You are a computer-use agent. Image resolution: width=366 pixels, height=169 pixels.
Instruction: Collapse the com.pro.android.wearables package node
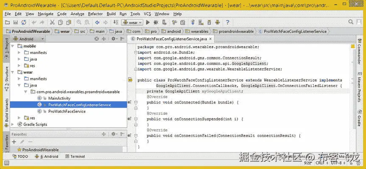(26, 92)
